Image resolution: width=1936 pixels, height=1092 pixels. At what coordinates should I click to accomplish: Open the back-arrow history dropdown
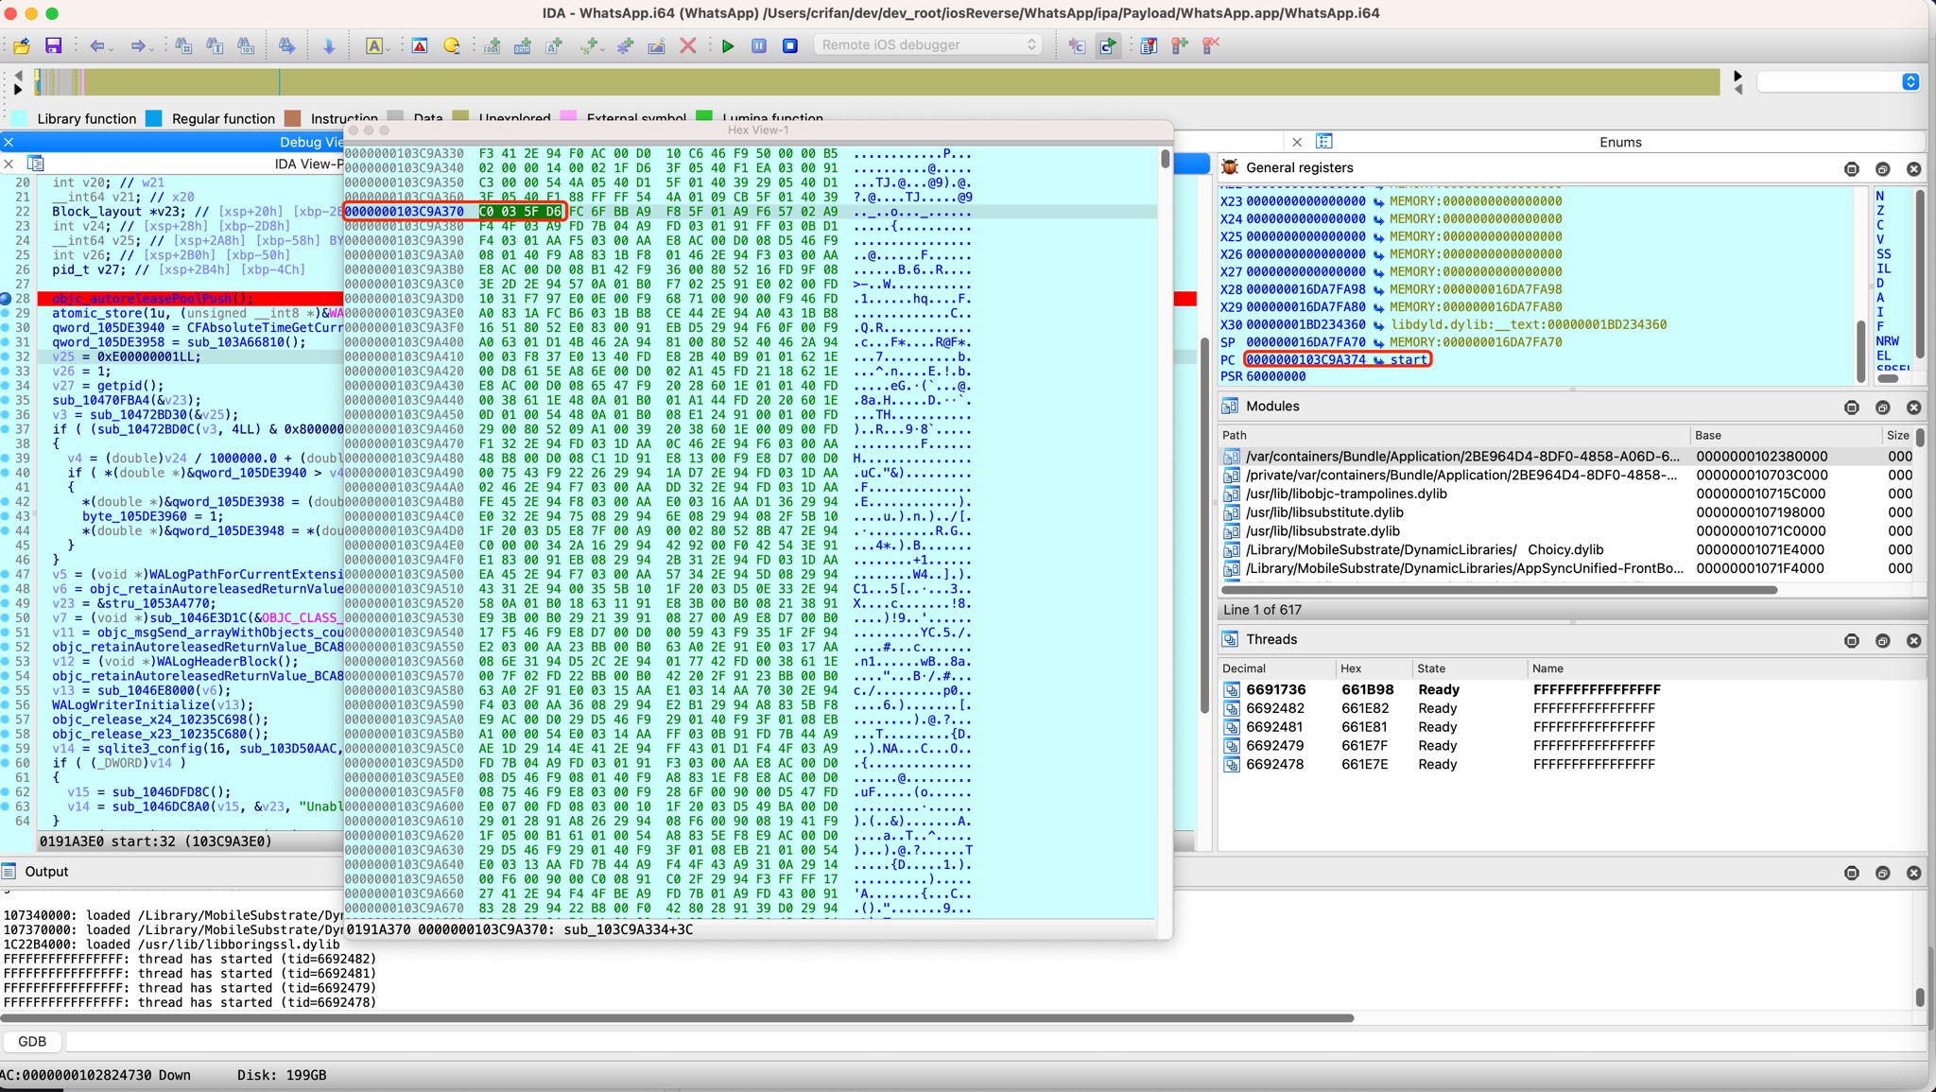point(112,47)
